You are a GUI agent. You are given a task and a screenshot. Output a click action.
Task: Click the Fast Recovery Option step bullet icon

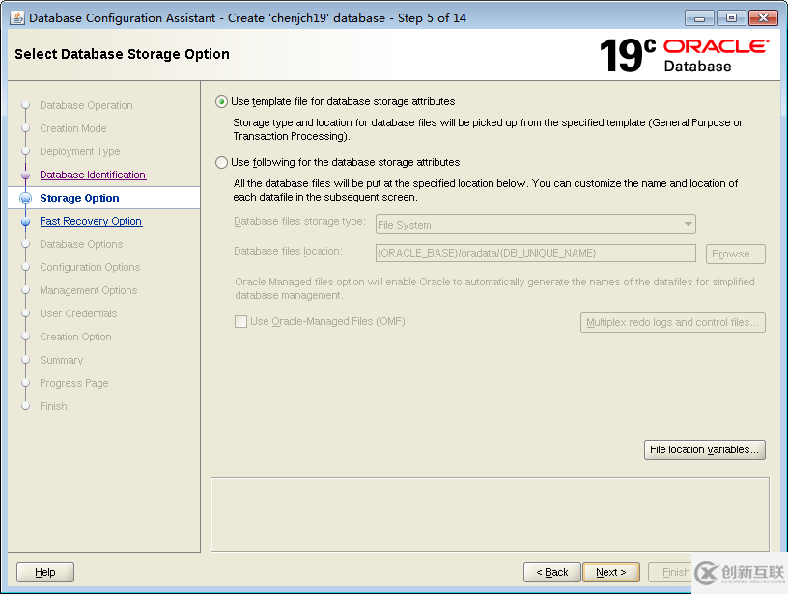[26, 221]
